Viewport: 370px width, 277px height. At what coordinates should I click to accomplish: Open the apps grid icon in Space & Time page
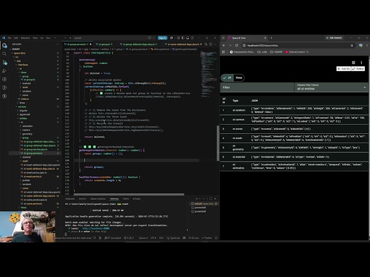coord(353,62)
